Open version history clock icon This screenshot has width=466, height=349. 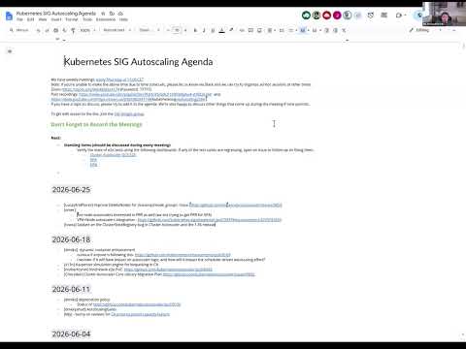pyautogui.click(x=371, y=16)
